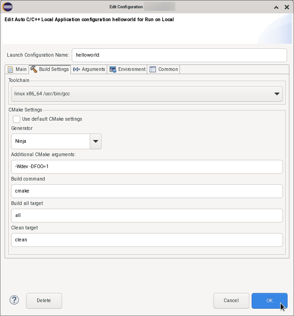Click the help question mark icon
Image resolution: width=294 pixels, height=316 pixels.
tap(14, 300)
